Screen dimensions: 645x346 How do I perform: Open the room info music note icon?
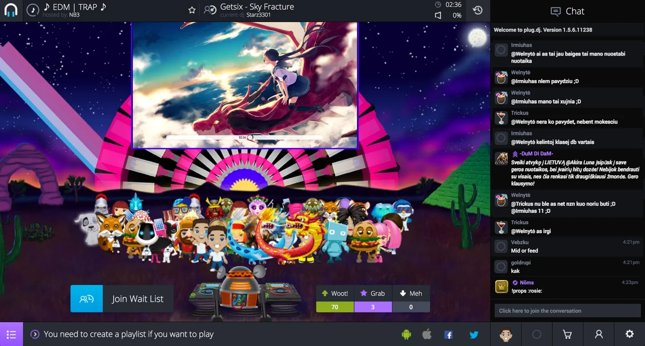[33, 10]
